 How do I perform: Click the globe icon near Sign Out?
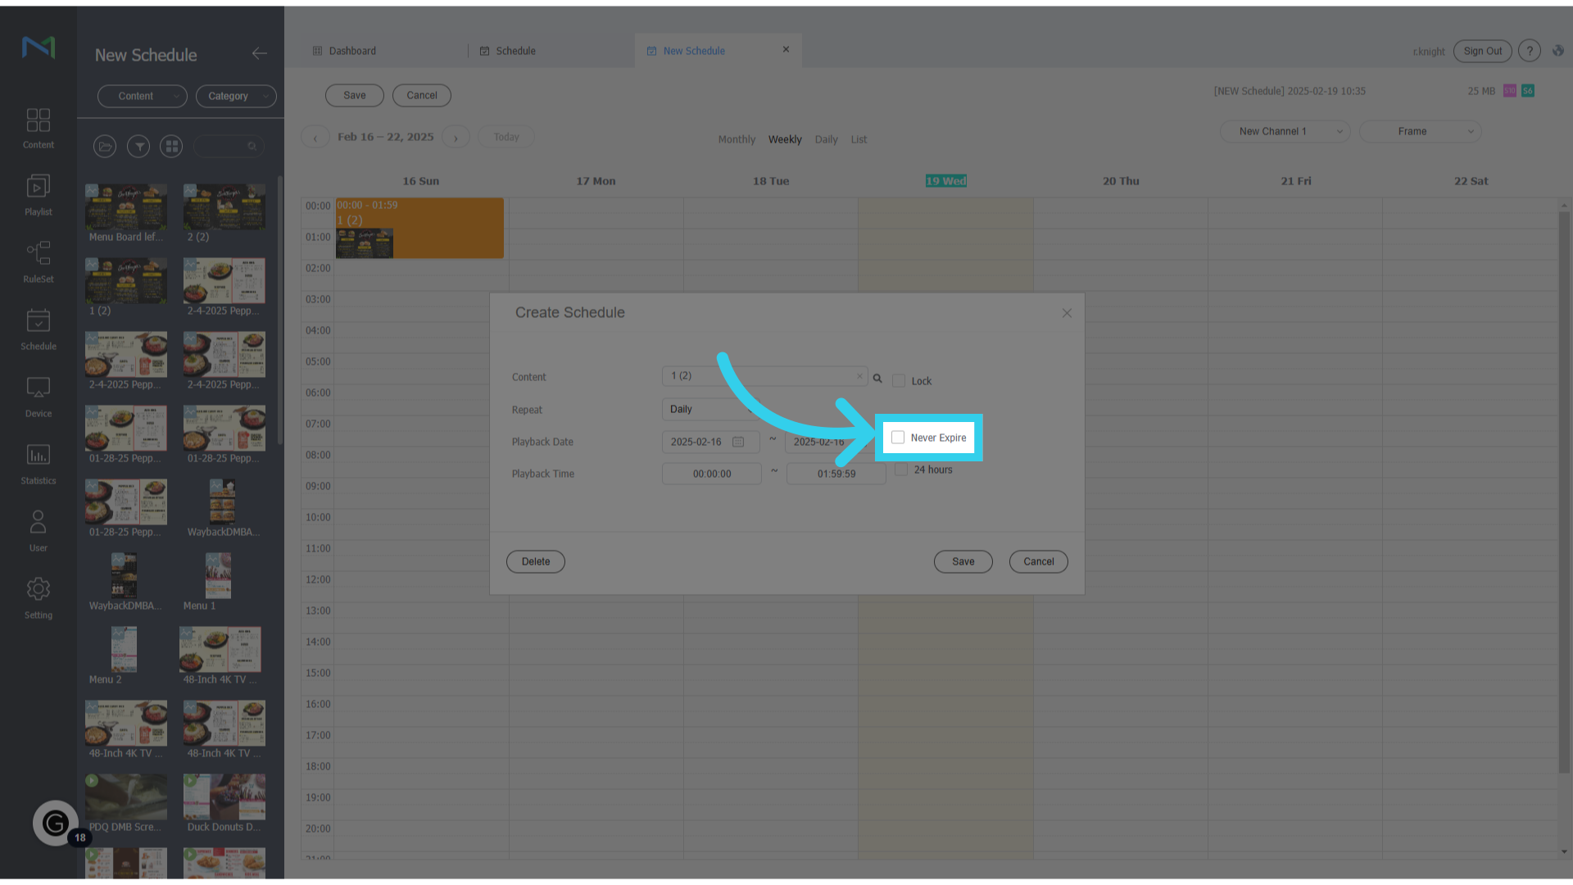click(1558, 51)
